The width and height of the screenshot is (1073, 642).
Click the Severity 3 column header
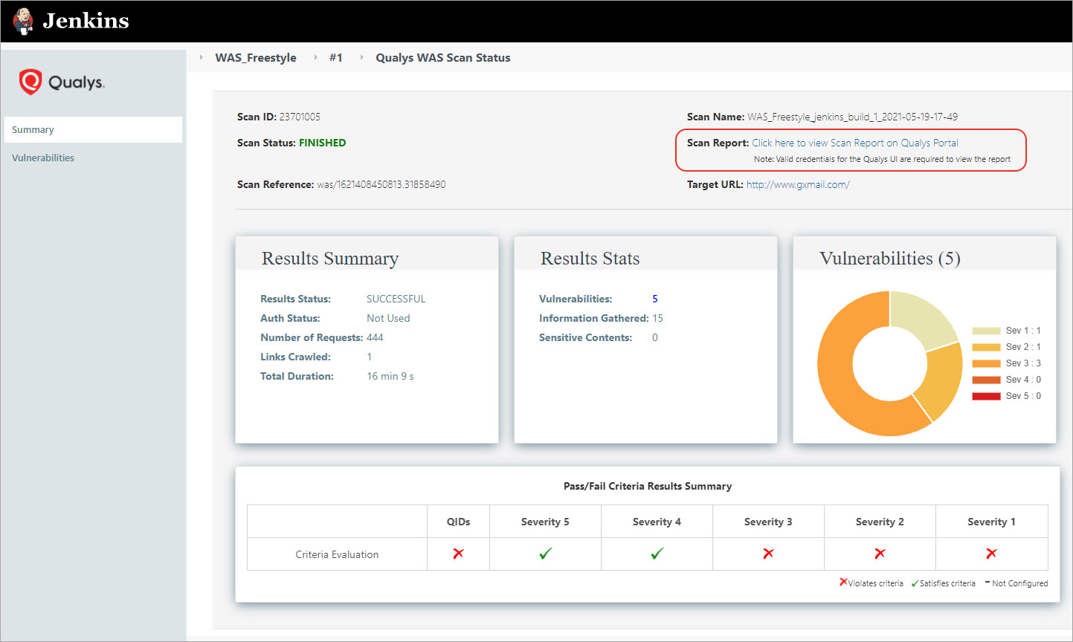tap(768, 522)
